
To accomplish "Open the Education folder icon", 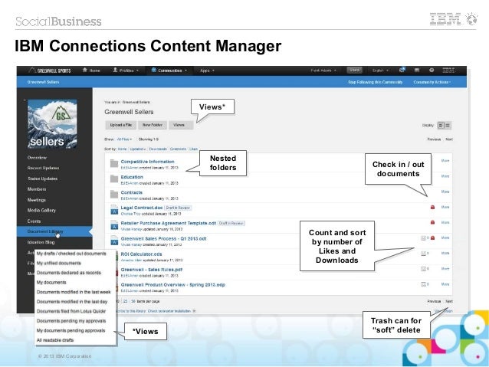I will click(114, 179).
